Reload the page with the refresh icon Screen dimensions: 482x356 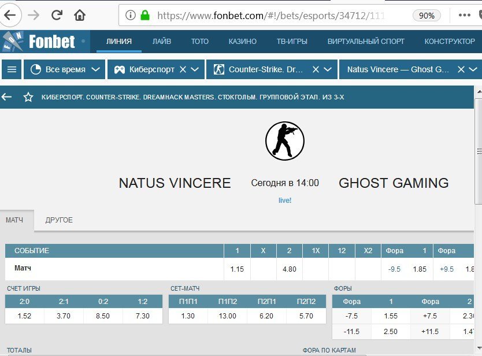pyautogui.click(x=57, y=15)
